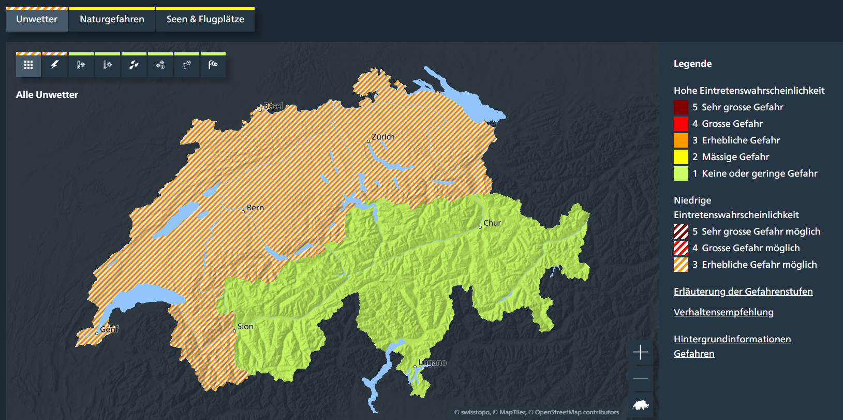The image size is (843, 420).
Task: Select the frost thermometer icon
Action: coord(81,65)
